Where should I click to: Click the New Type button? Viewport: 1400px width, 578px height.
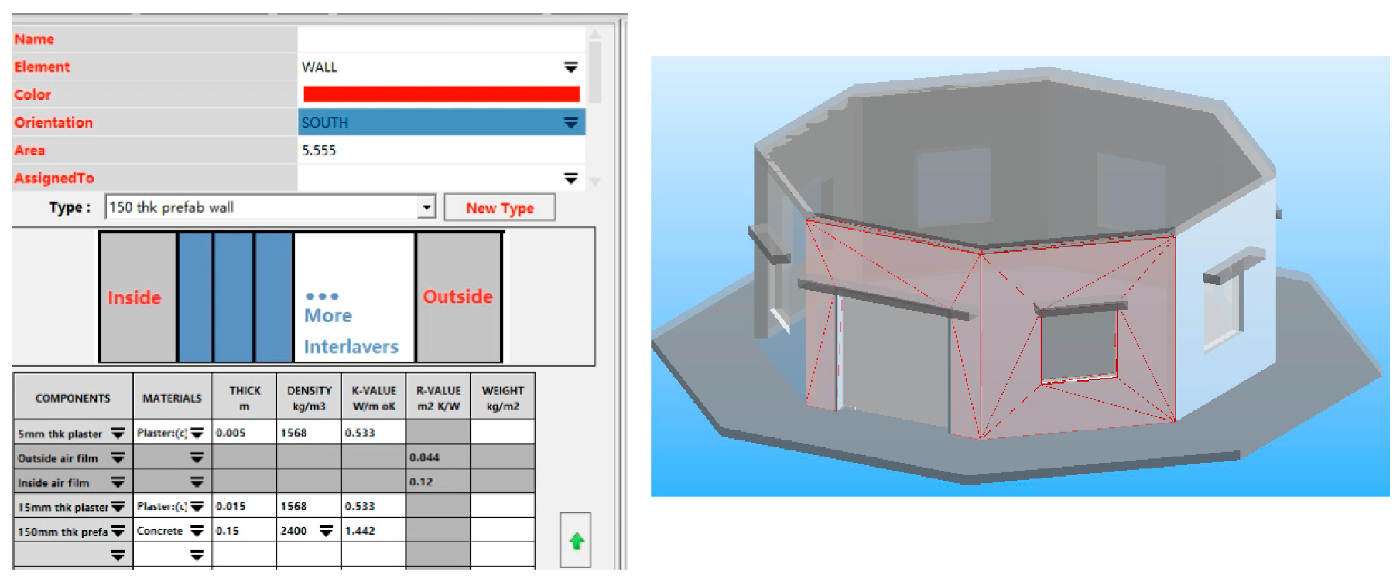(499, 208)
